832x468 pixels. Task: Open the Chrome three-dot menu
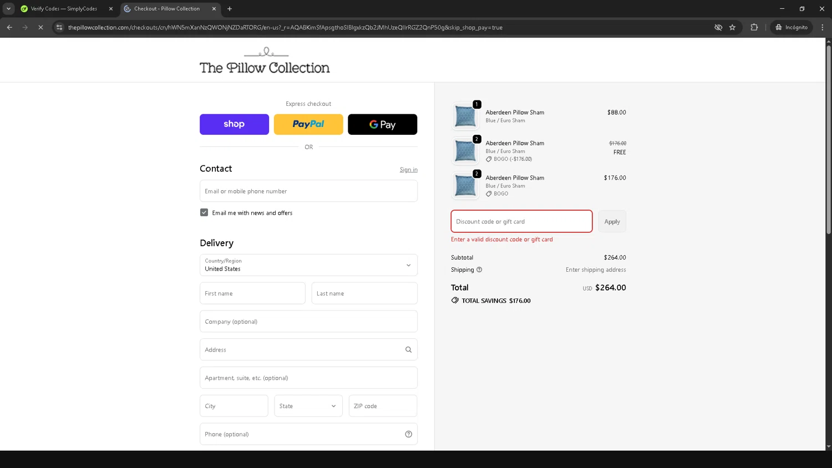click(823, 27)
